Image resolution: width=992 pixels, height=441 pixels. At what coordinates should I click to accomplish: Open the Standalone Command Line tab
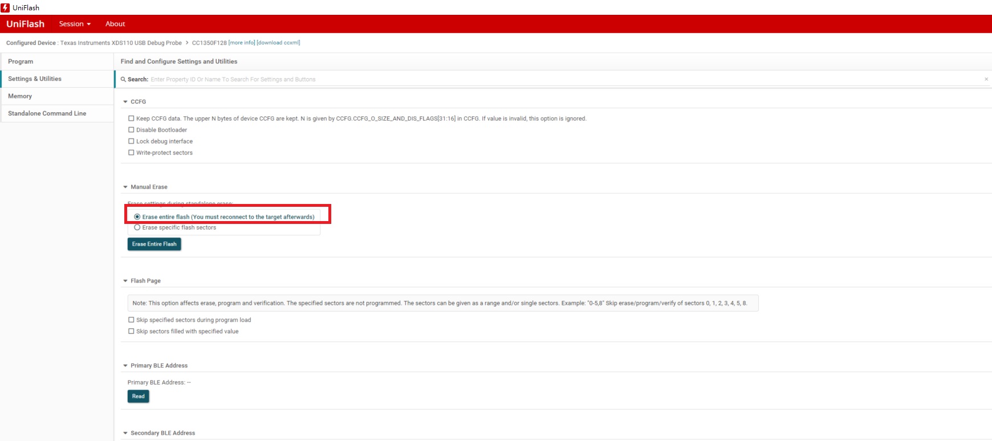(x=57, y=113)
